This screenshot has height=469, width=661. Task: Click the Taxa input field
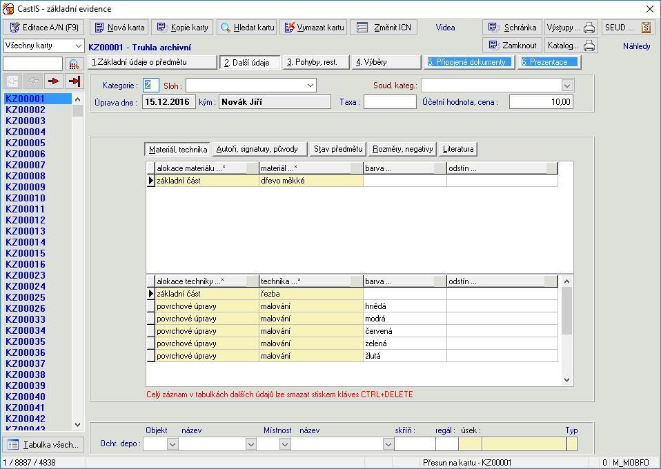point(390,102)
